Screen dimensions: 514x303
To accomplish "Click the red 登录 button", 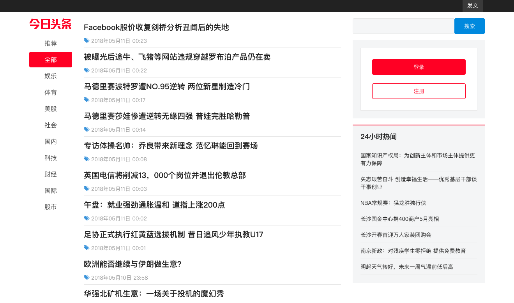I will (x=419, y=67).
